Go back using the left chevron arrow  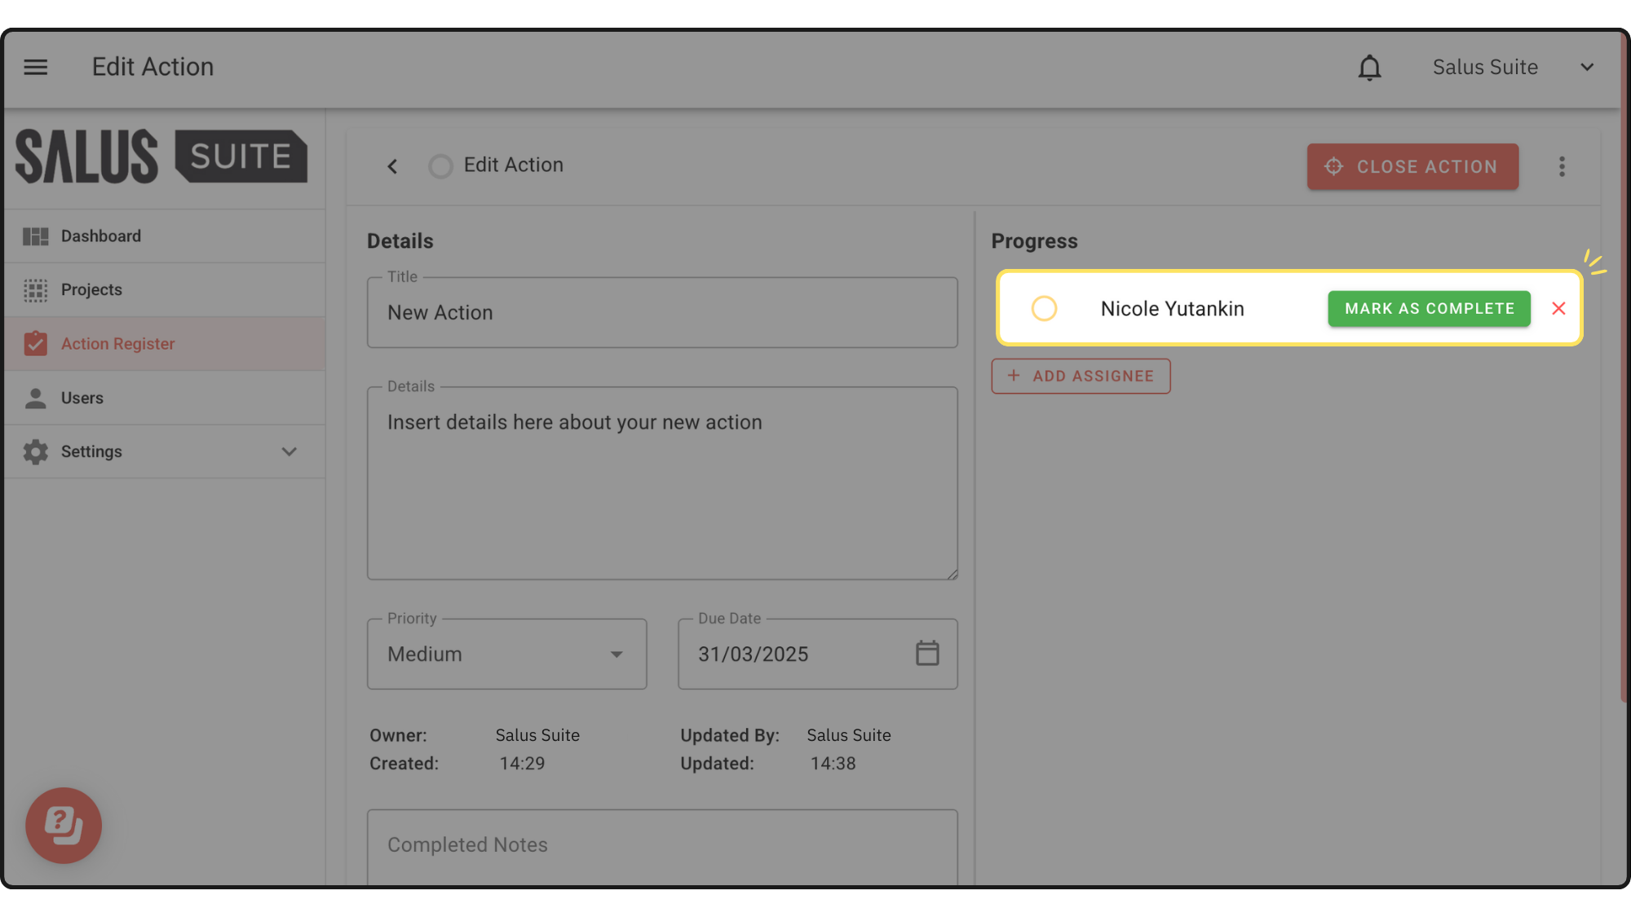click(x=392, y=166)
